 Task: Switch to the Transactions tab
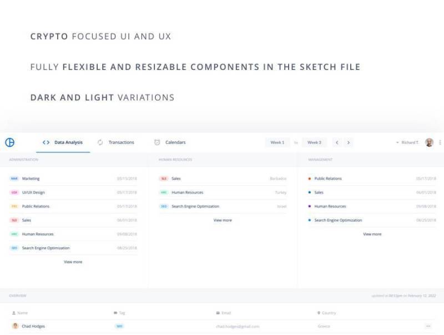121,143
